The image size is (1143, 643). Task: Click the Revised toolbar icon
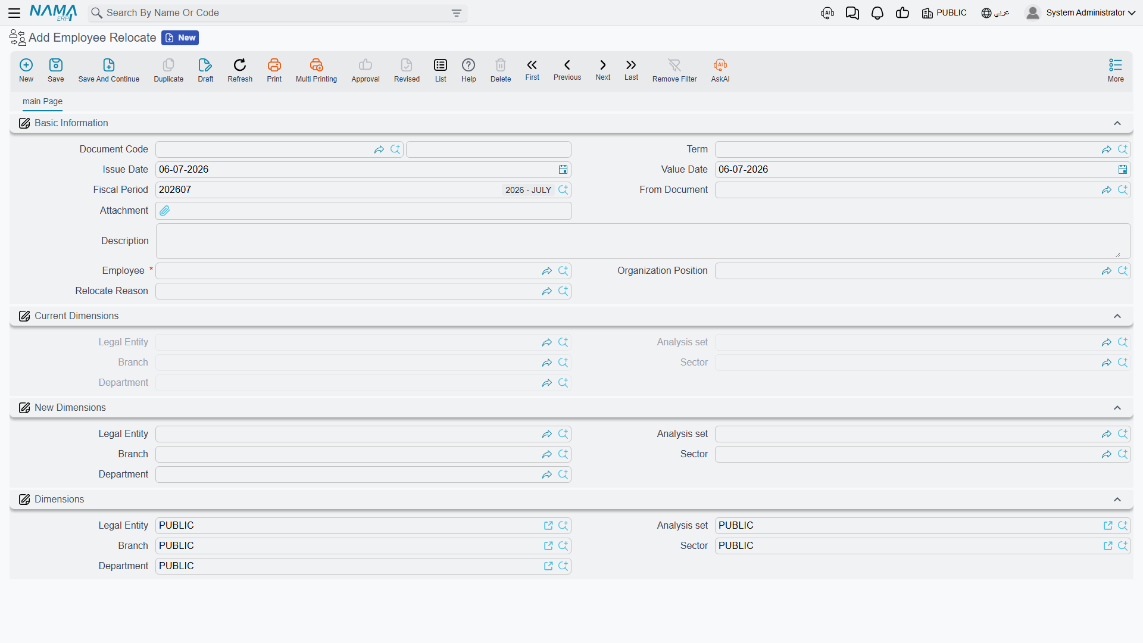407,70
